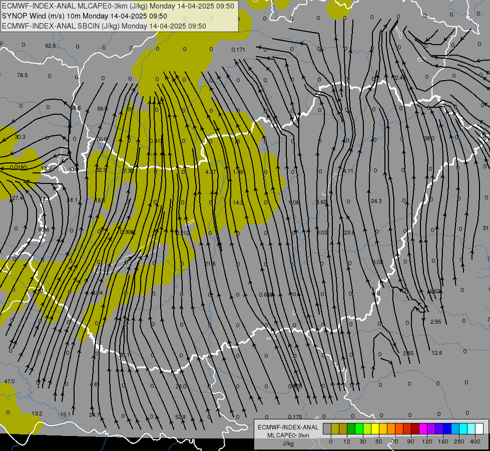This screenshot has height=451, width=490.
Task: Click the map value 62.6
Action: 51,46
